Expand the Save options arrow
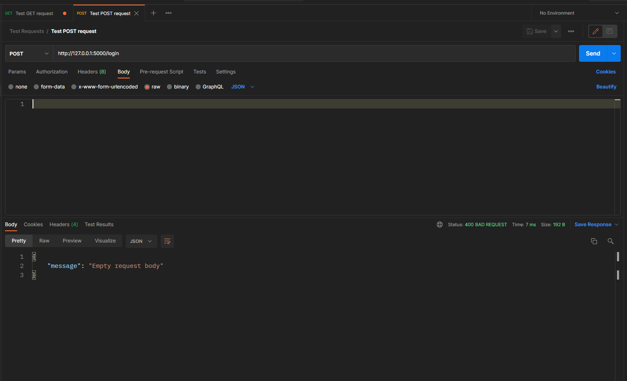Image resolution: width=627 pixels, height=381 pixels. point(556,31)
